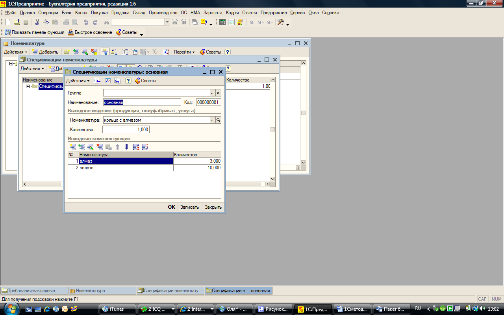Open the Производство menu

click(x=163, y=13)
